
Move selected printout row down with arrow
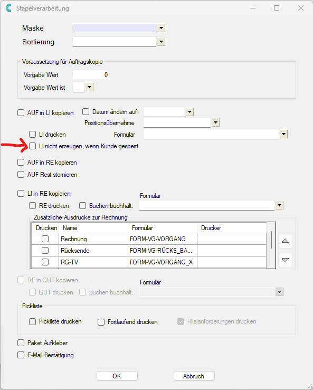(285, 260)
